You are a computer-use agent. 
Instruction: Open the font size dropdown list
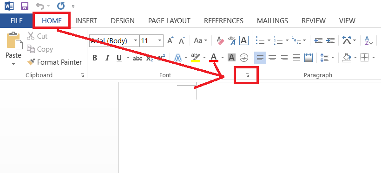(x=160, y=40)
